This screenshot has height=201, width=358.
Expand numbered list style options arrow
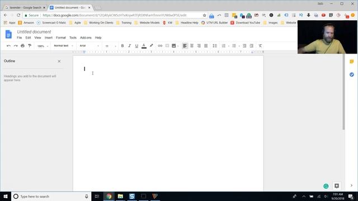229,46
